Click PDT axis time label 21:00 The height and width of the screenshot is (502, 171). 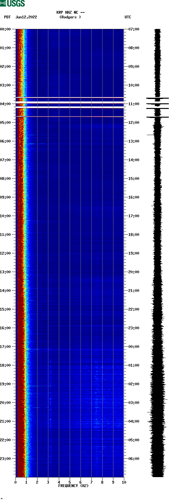pos(5,421)
